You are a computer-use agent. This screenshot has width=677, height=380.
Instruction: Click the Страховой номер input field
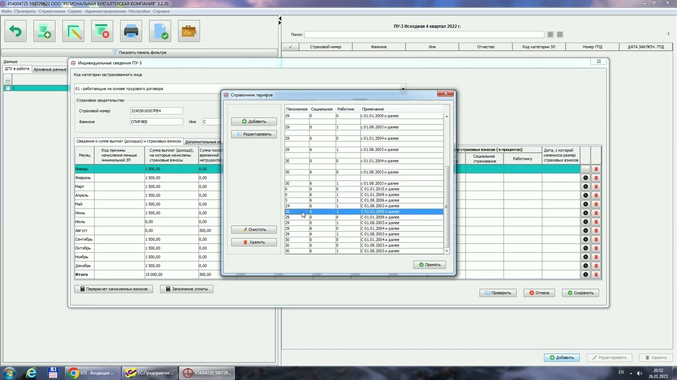click(156, 111)
